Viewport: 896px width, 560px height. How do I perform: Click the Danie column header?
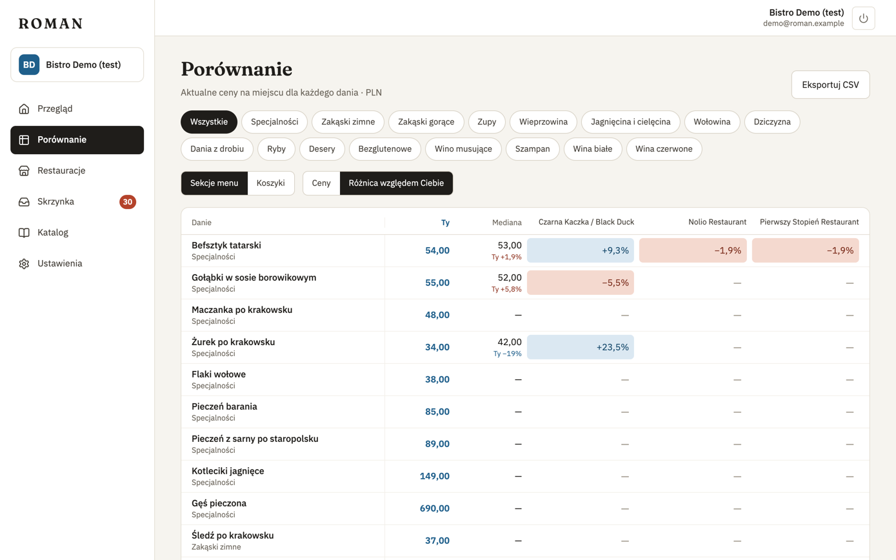click(x=201, y=223)
